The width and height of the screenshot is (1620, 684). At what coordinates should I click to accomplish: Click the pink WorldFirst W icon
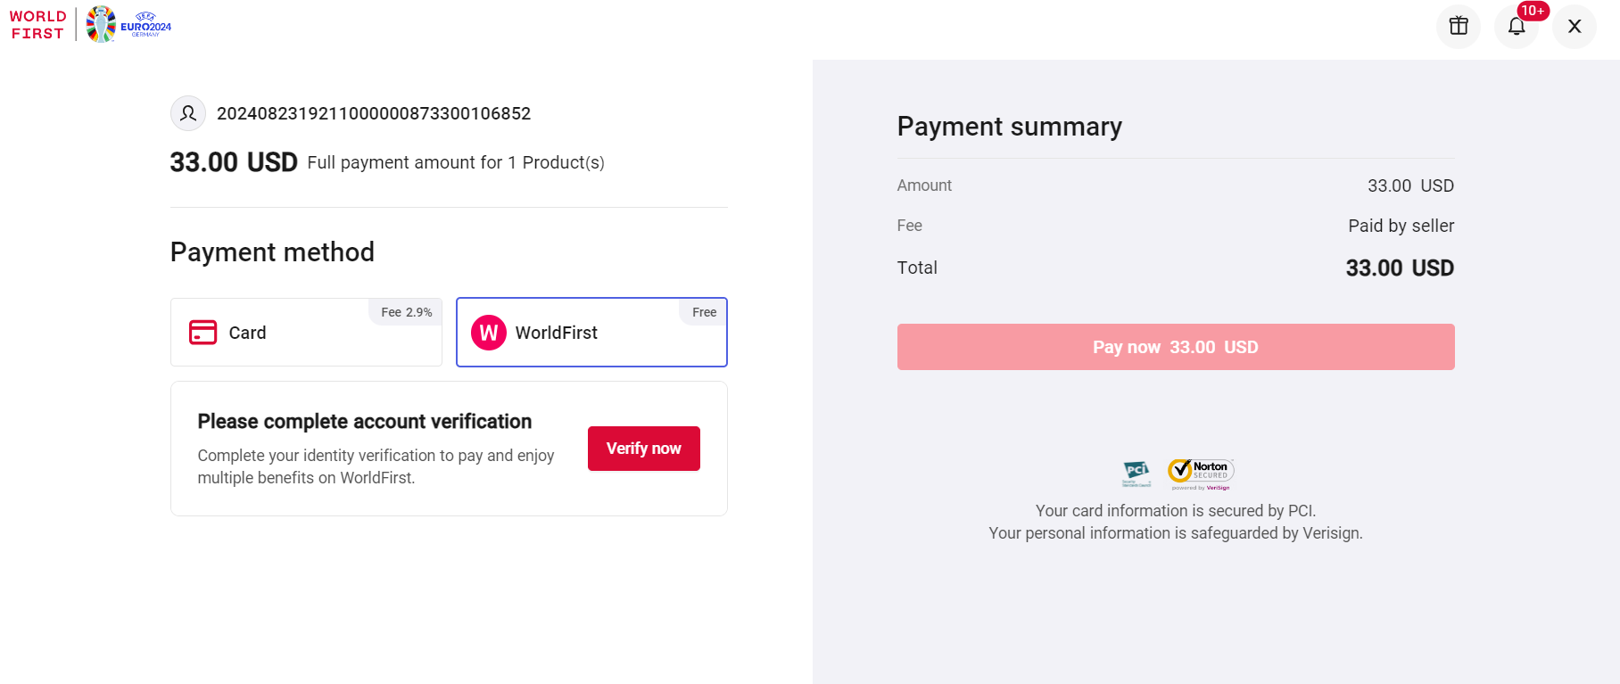489,333
